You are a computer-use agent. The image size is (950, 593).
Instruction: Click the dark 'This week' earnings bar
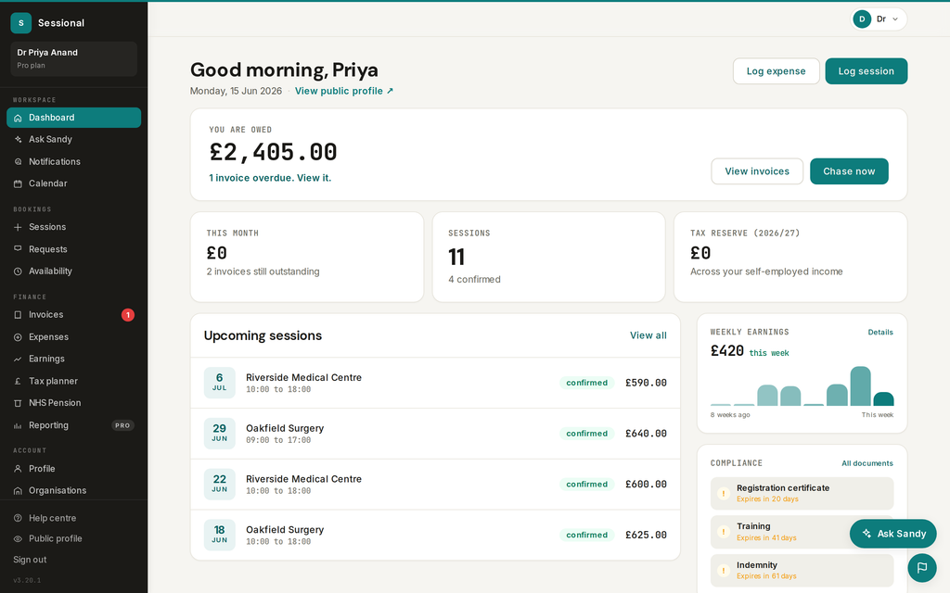[883, 398]
